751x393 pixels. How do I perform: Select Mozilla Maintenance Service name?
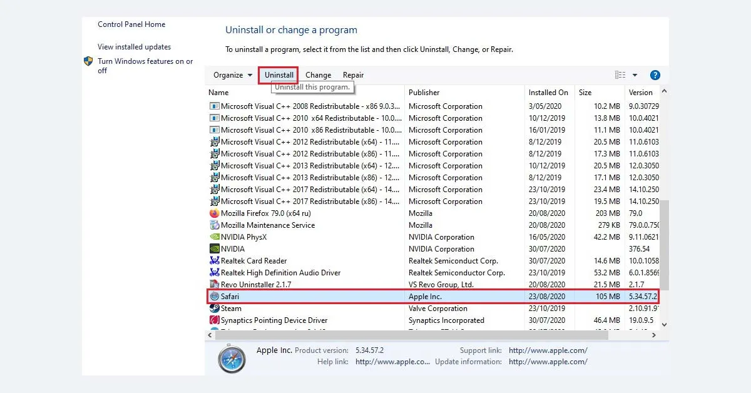click(x=268, y=225)
